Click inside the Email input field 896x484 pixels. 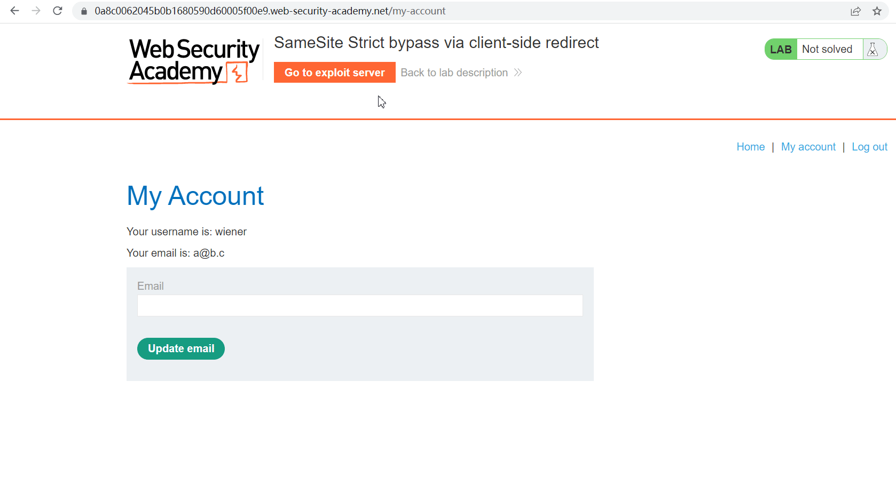(x=360, y=306)
